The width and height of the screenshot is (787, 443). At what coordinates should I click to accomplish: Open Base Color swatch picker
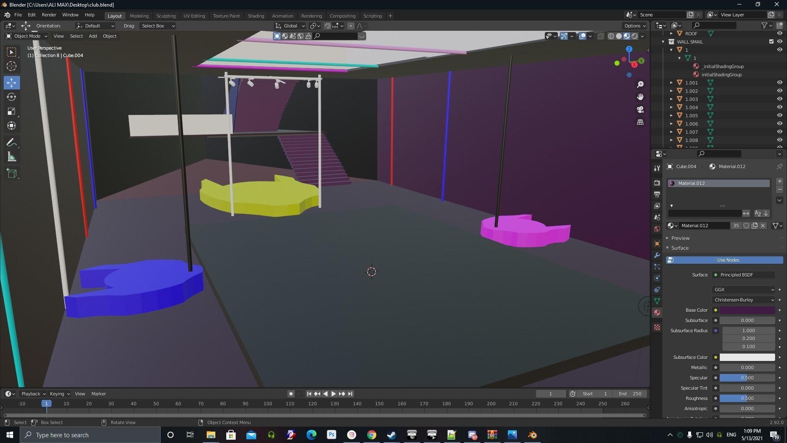[747, 310]
